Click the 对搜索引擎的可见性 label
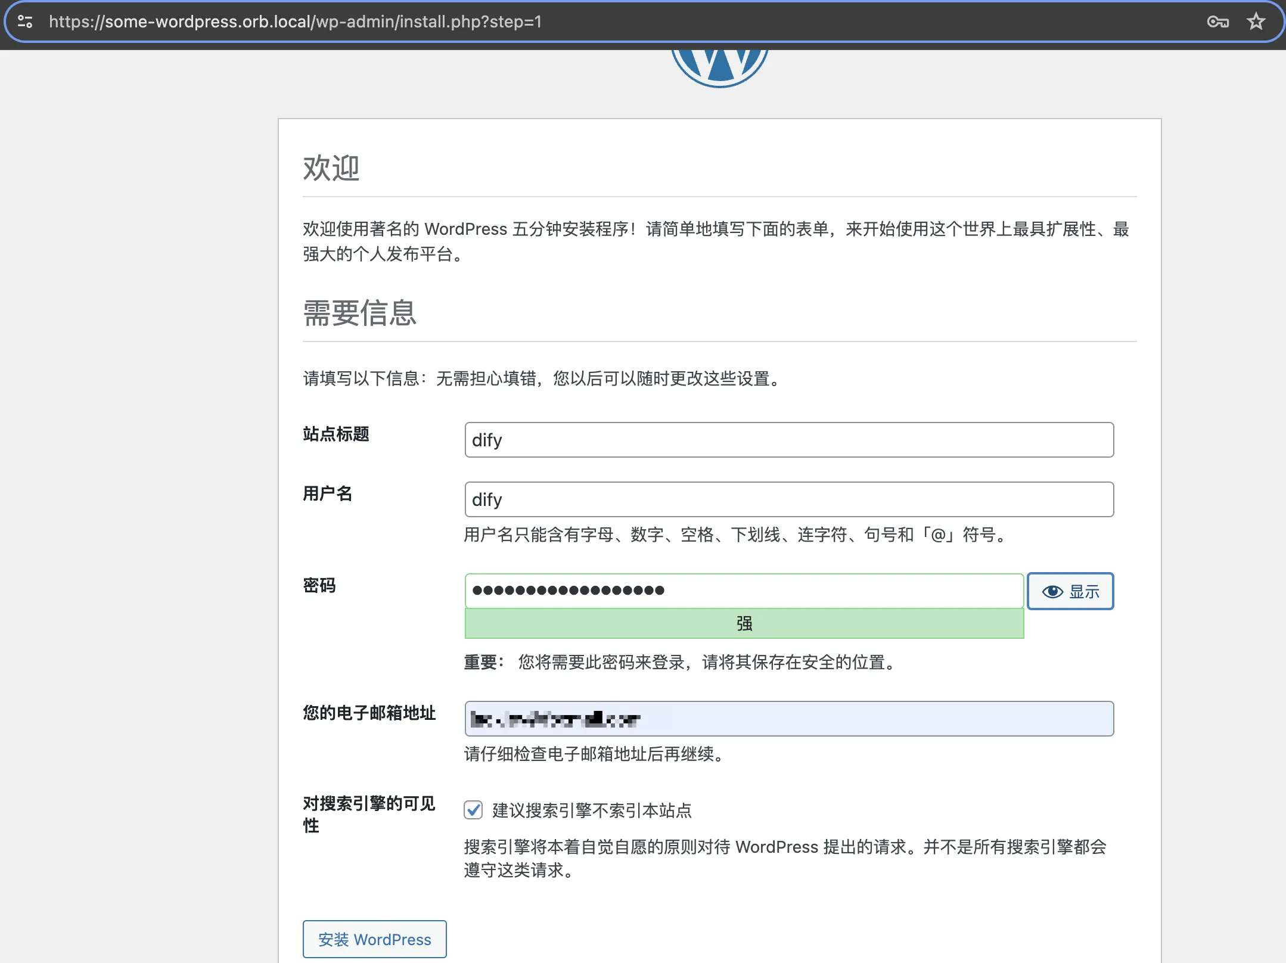 pyautogui.click(x=369, y=814)
